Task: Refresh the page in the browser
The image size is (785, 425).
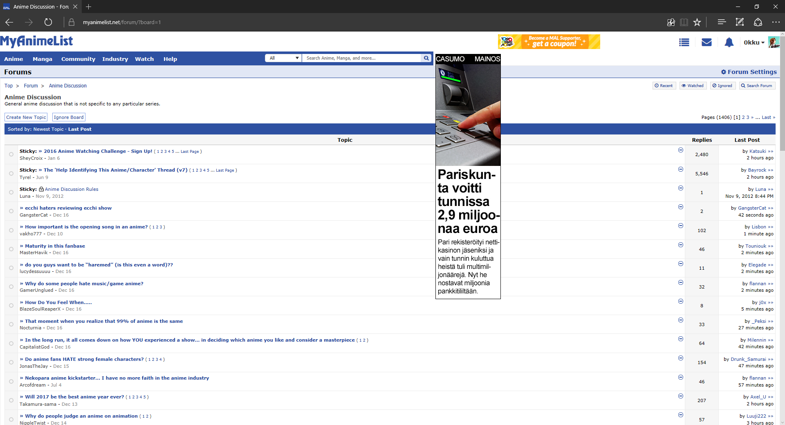Action: coord(48,22)
